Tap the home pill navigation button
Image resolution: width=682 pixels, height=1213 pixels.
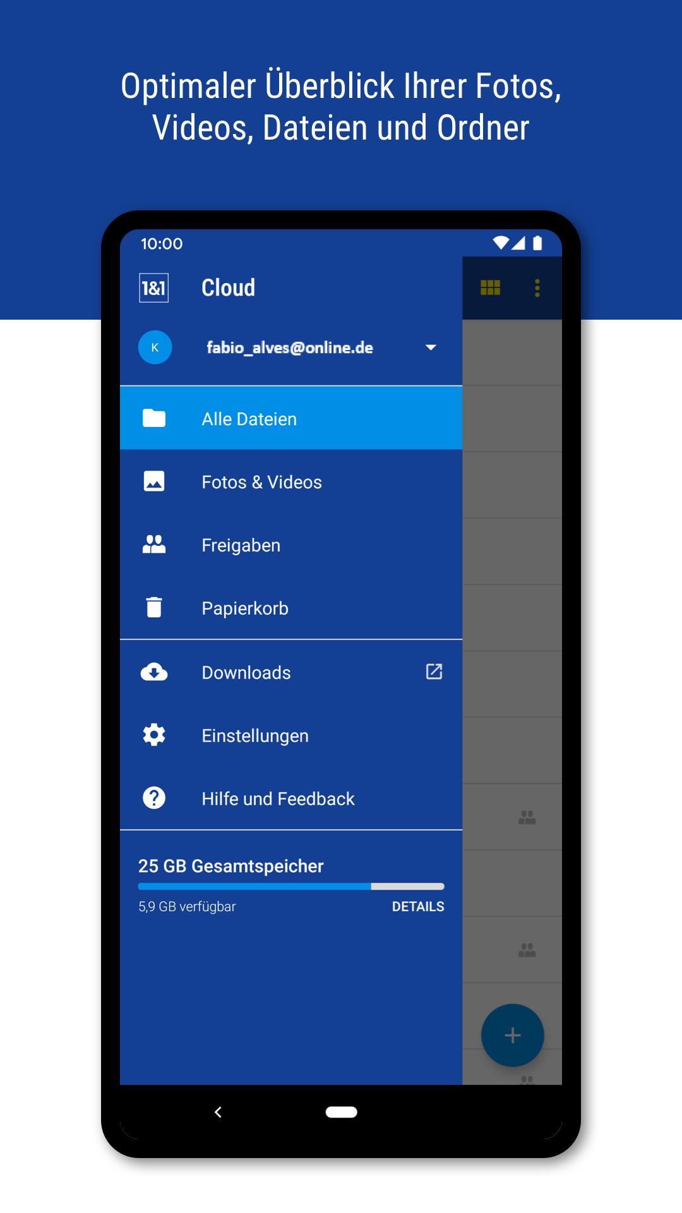(x=342, y=1112)
